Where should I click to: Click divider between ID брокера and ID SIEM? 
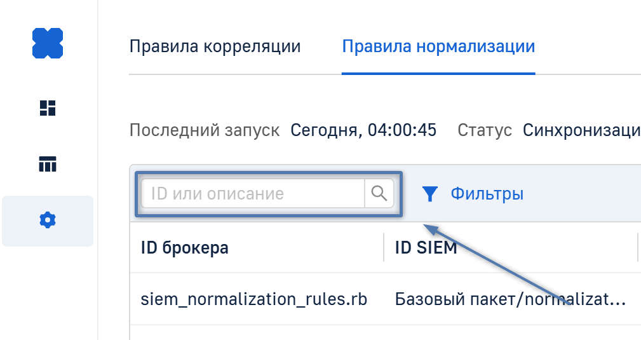click(x=384, y=247)
